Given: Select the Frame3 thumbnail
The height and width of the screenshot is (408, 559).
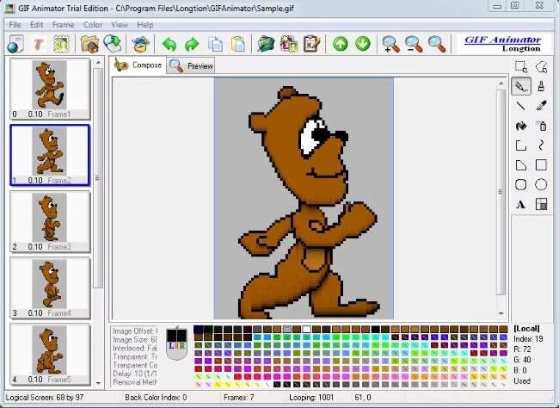Looking at the screenshot, I should pyautogui.click(x=50, y=222).
